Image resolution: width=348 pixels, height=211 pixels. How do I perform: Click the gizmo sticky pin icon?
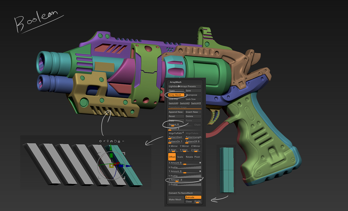(x=104, y=141)
